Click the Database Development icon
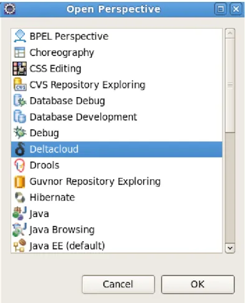Image resolution: width=245 pixels, height=303 pixels. tap(20, 116)
